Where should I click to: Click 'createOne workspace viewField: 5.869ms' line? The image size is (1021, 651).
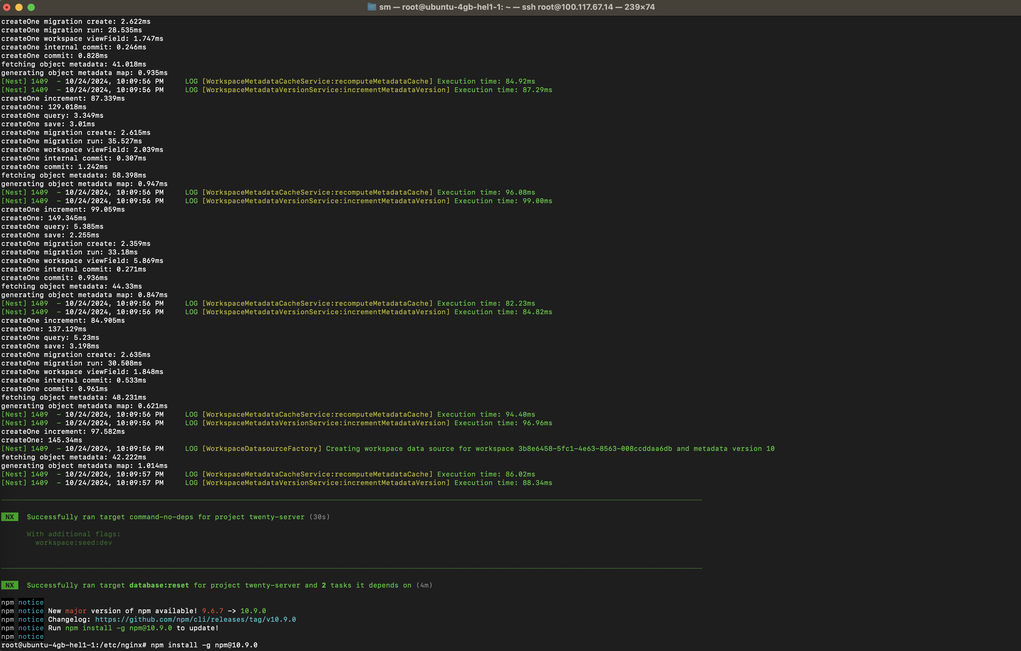[82, 261]
